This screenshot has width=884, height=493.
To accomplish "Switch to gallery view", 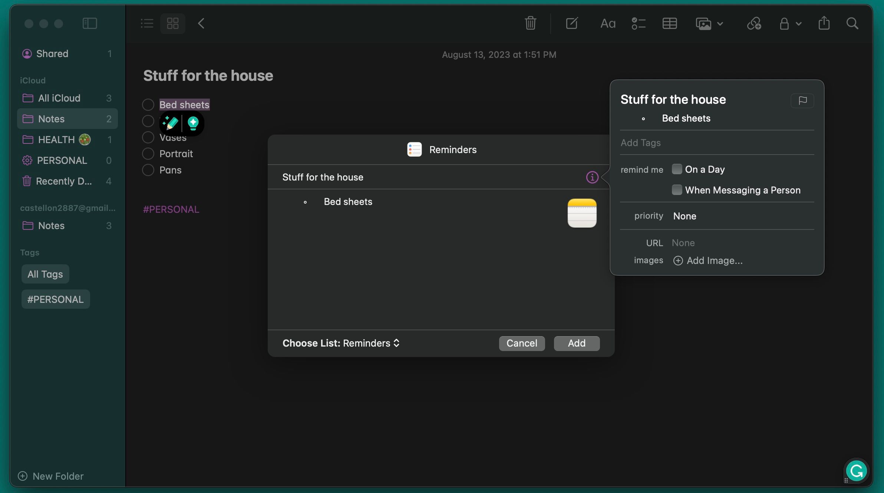I will click(x=173, y=23).
